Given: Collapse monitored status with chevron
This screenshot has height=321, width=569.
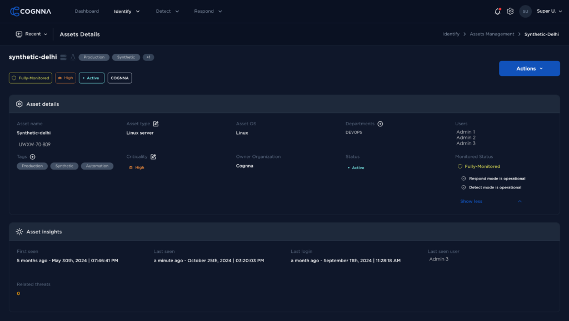Looking at the screenshot, I should click(520, 201).
